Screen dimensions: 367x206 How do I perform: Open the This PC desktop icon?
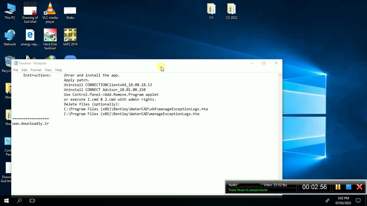point(10,11)
